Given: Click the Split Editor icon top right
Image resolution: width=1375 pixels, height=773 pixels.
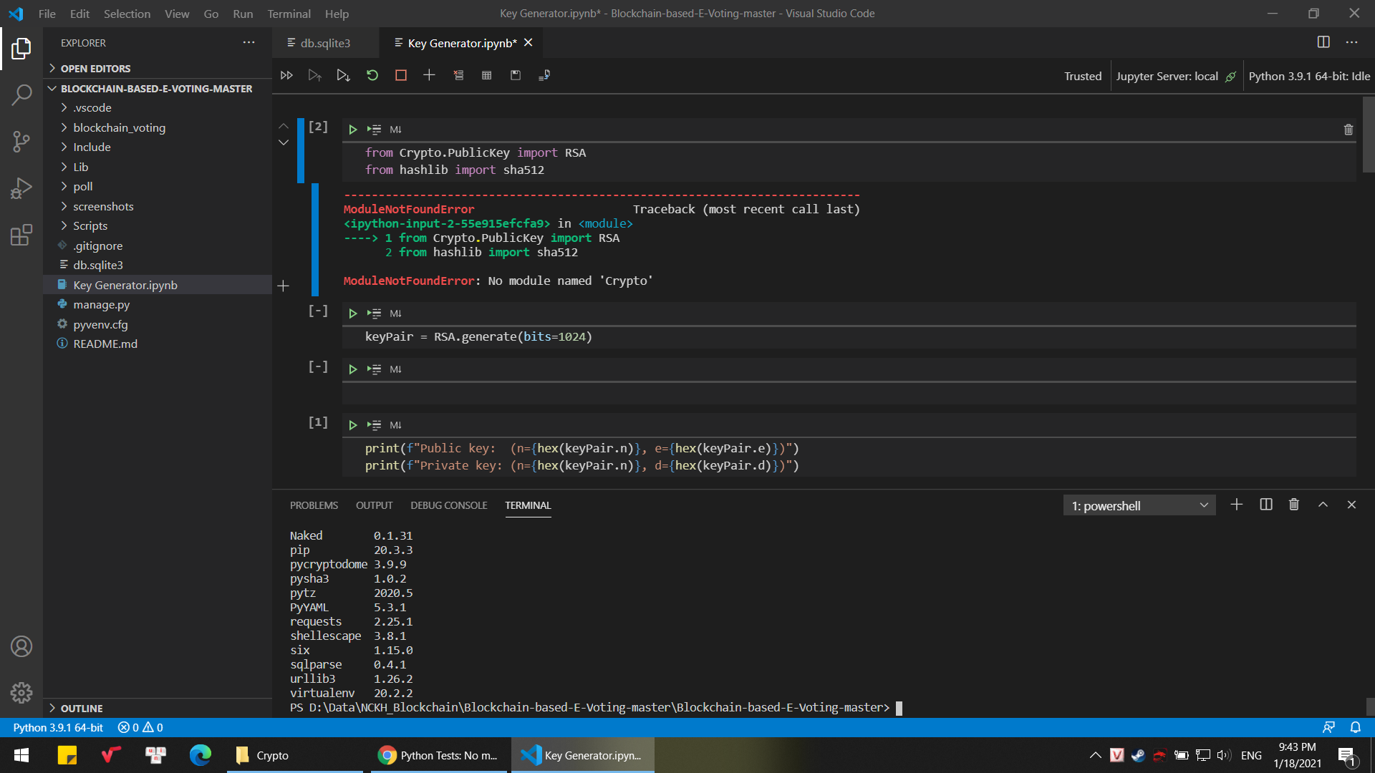Looking at the screenshot, I should pyautogui.click(x=1323, y=42).
